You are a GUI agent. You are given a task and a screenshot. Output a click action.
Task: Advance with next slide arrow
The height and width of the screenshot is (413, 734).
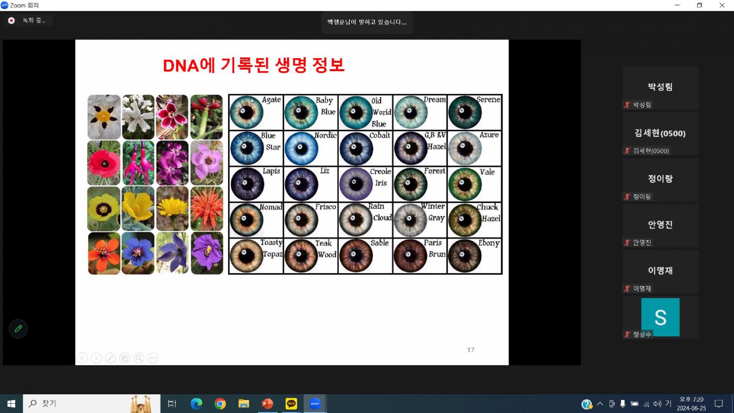tap(96, 358)
